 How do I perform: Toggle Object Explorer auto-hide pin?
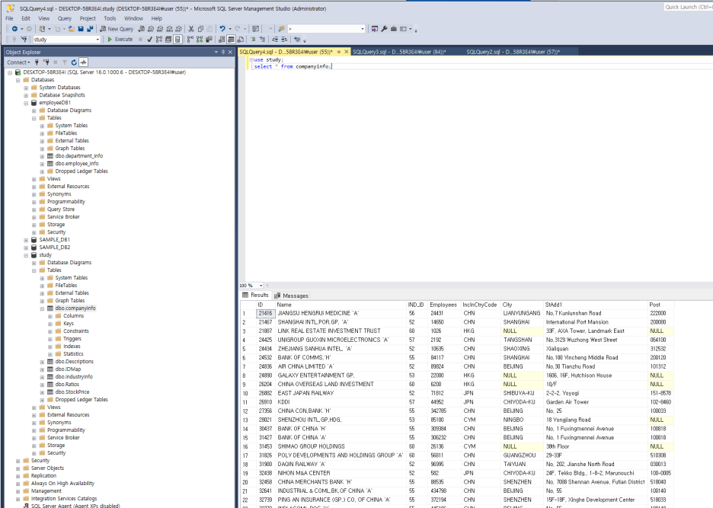(223, 53)
